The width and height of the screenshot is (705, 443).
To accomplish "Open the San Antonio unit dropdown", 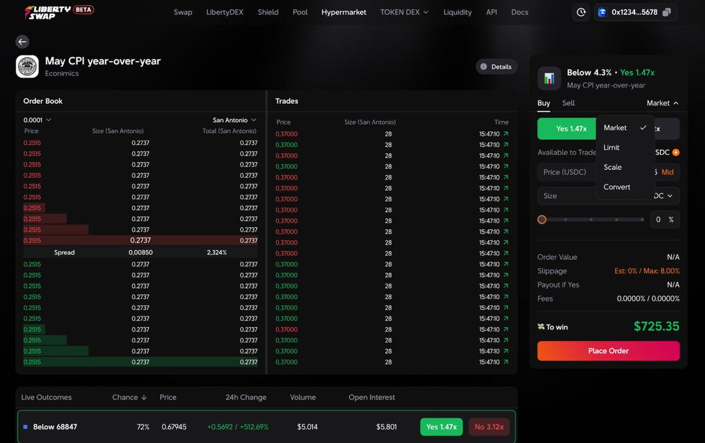I will [x=234, y=120].
